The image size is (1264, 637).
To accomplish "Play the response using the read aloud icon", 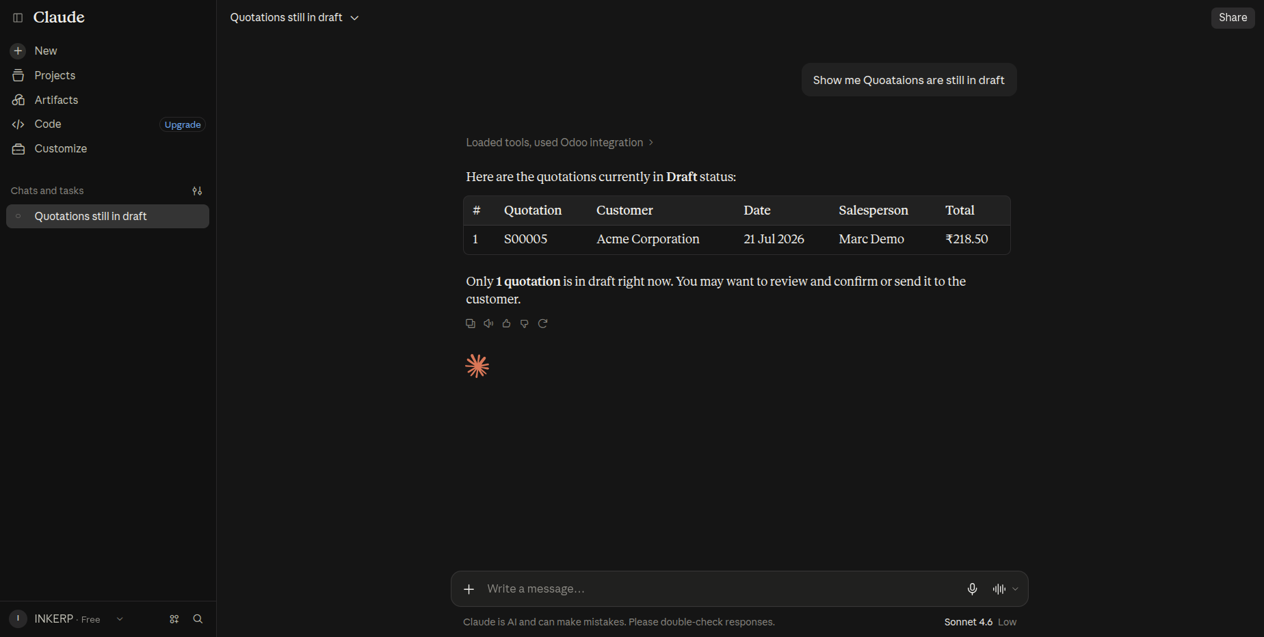I will coord(488,323).
